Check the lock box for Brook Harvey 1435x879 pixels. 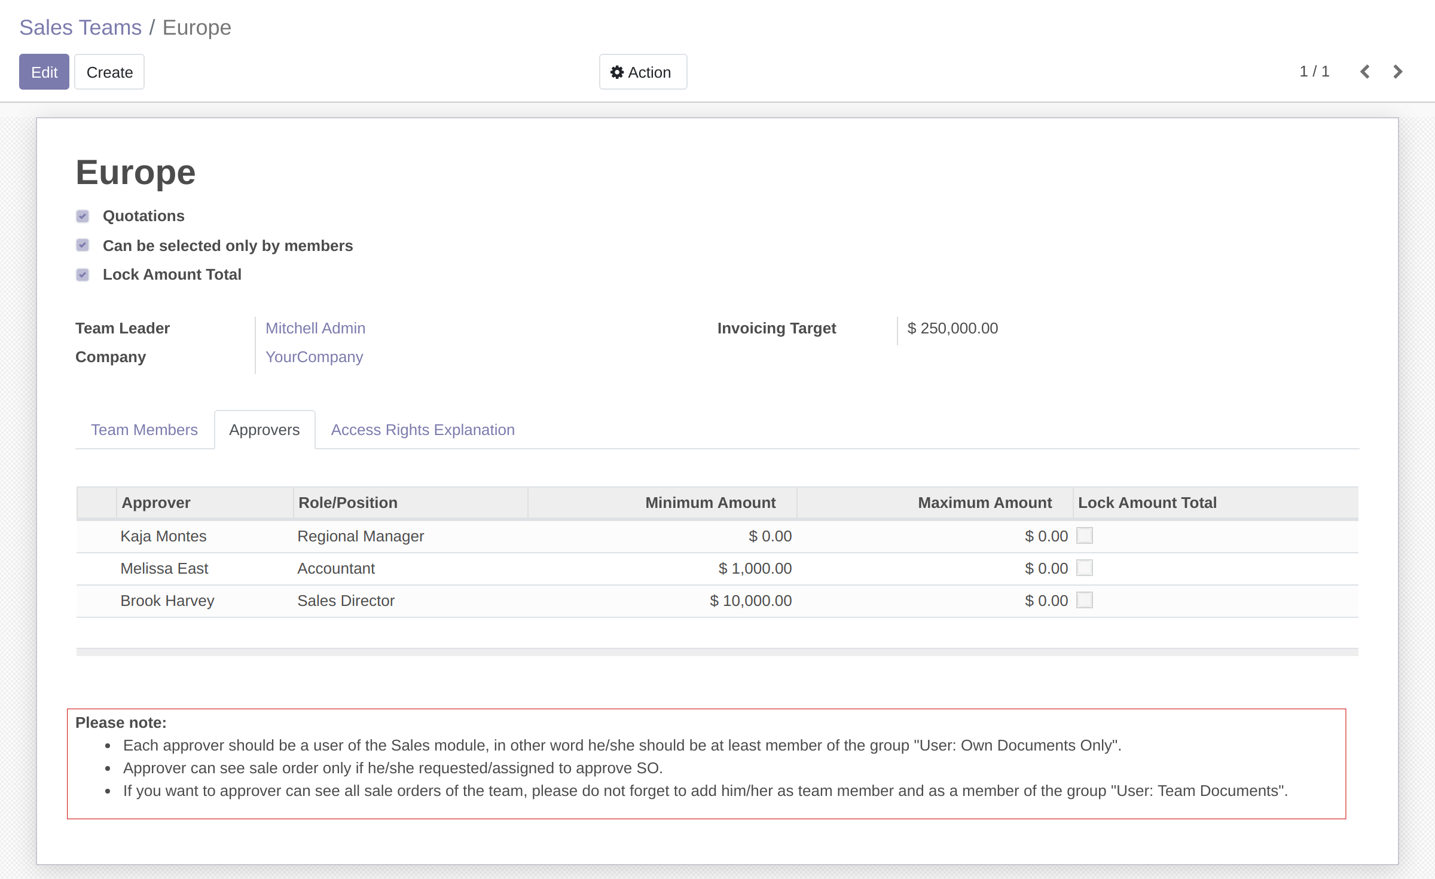[1084, 600]
